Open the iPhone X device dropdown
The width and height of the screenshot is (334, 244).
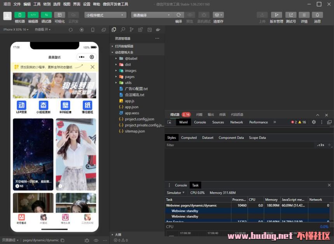tap(16, 29)
